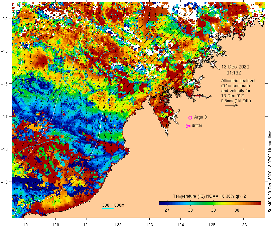The image size is (274, 227).
Task: Click the '13-Dec-2020' date label
Action: click(x=235, y=67)
